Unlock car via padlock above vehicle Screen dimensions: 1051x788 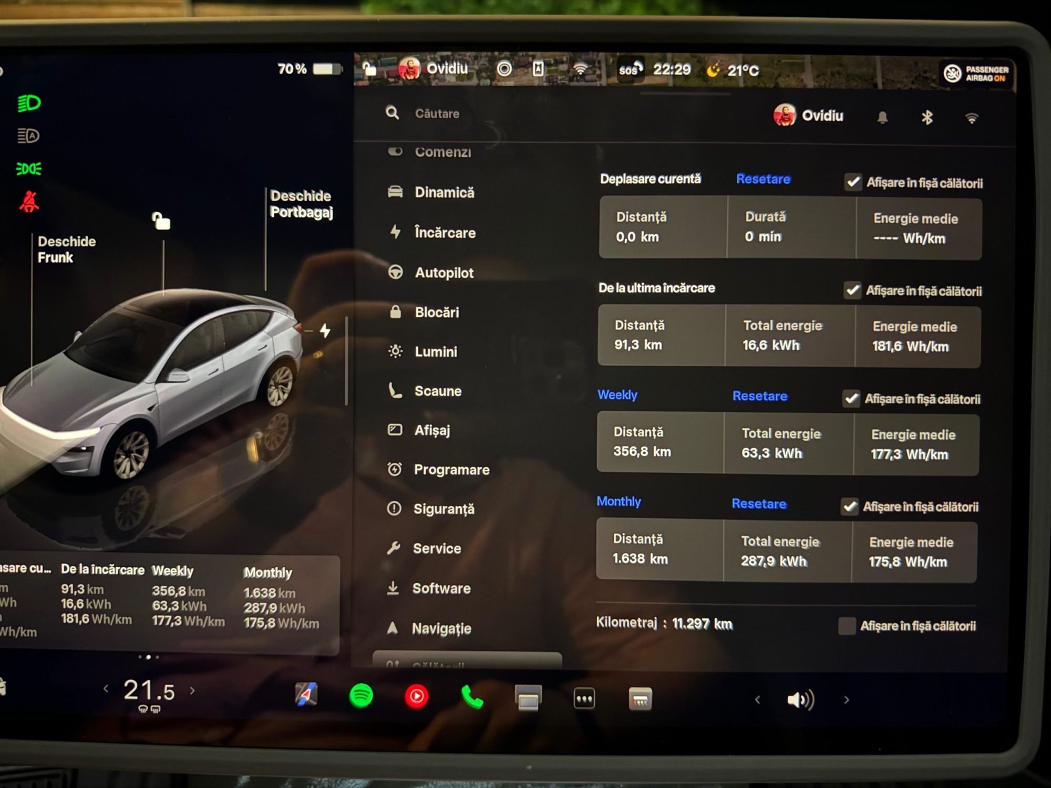[x=161, y=221]
